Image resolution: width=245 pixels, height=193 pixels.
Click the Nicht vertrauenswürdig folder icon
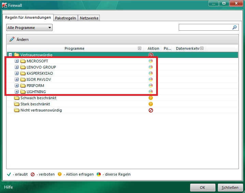point(16,110)
